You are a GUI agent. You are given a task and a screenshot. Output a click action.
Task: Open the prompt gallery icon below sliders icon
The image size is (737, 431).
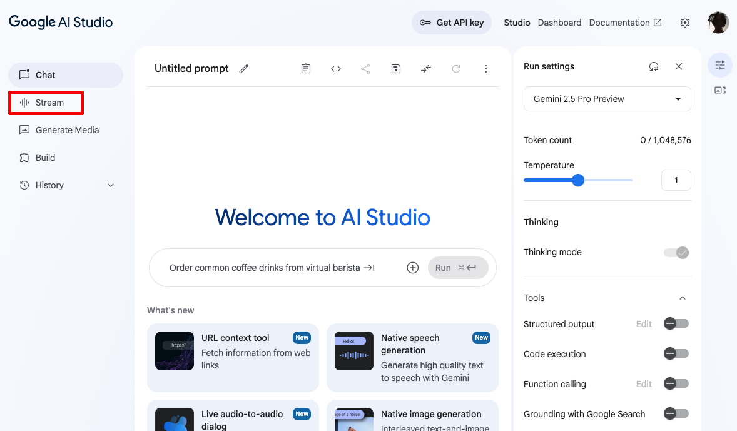[x=720, y=90]
